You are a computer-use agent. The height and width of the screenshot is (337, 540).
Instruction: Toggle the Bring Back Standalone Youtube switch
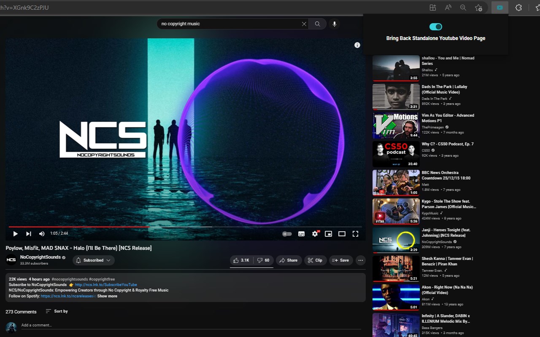[436, 27]
